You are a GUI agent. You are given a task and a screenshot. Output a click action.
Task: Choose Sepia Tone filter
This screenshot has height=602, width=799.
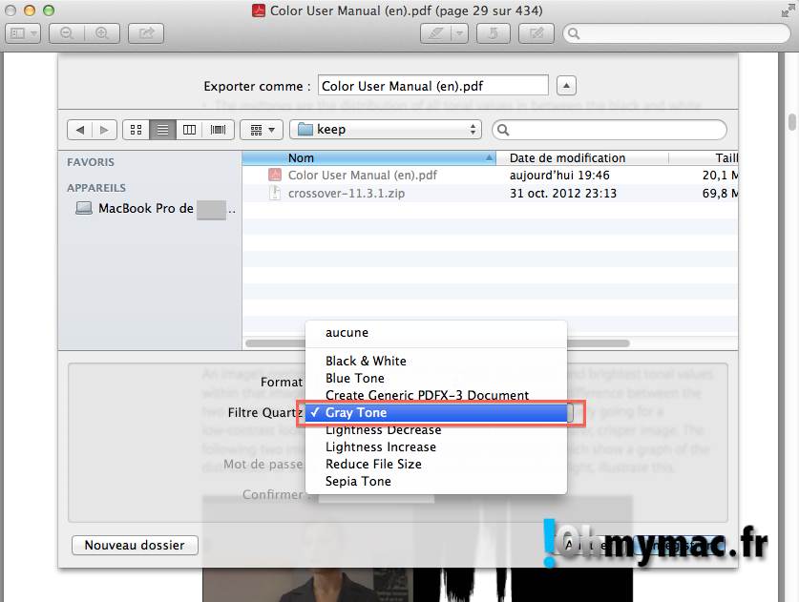435,481
